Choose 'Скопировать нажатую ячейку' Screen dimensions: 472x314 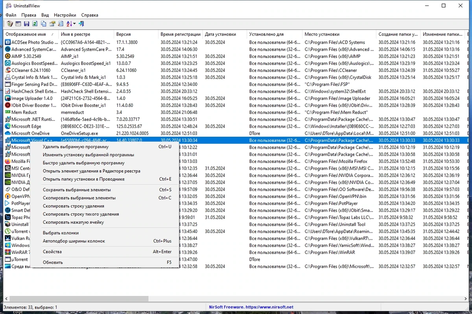105,222
